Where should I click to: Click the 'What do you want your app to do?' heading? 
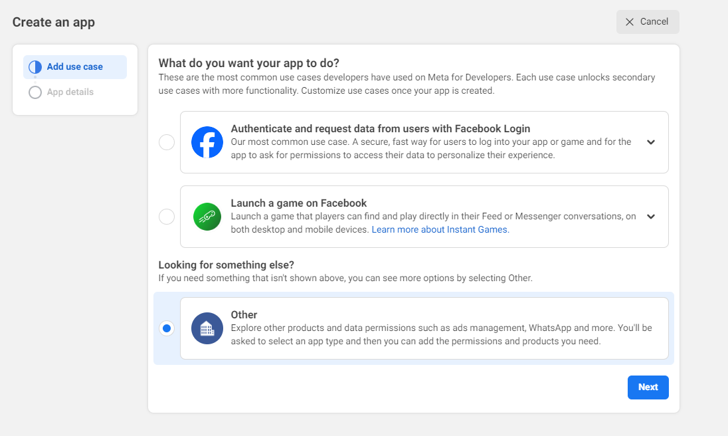pos(249,63)
